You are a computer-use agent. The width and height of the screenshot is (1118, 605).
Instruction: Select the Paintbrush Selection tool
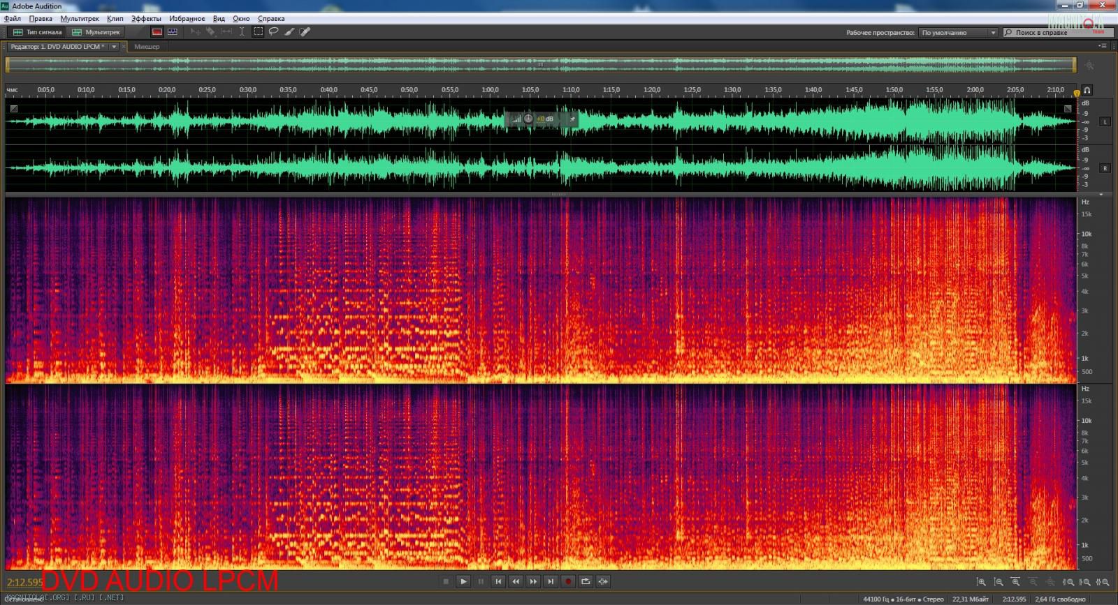pyautogui.click(x=289, y=32)
